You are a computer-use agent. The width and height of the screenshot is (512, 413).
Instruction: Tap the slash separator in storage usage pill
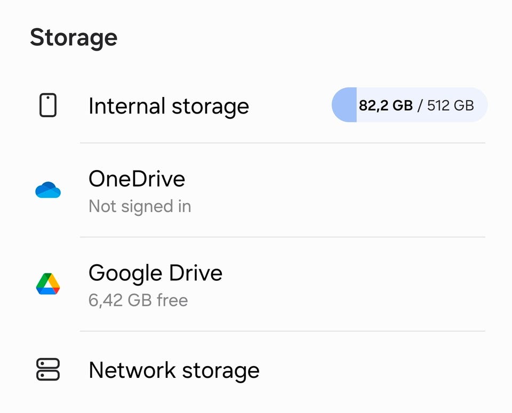click(x=420, y=106)
